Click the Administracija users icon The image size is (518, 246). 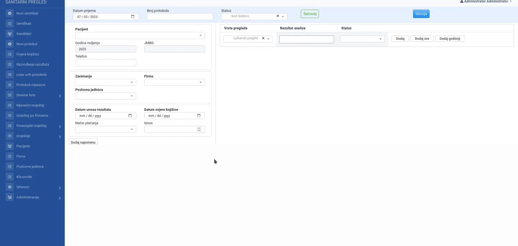(10, 197)
